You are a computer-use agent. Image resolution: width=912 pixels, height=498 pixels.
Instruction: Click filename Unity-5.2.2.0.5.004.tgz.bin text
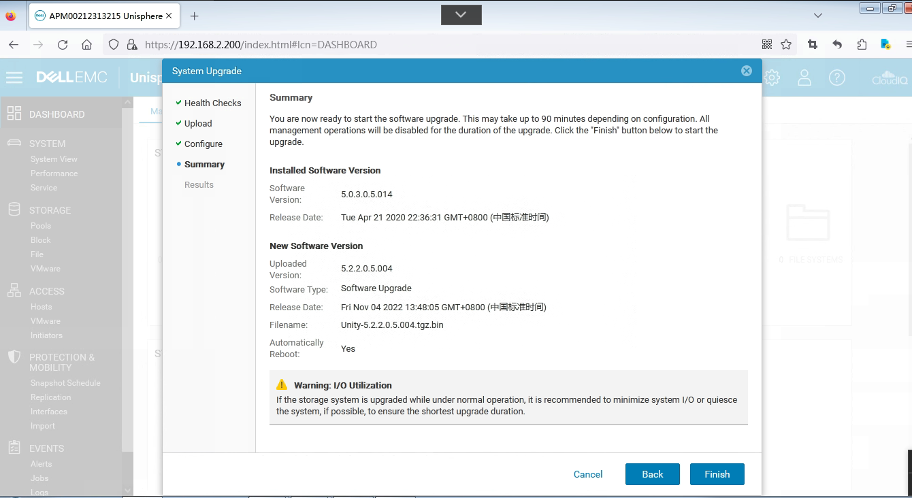[392, 325]
